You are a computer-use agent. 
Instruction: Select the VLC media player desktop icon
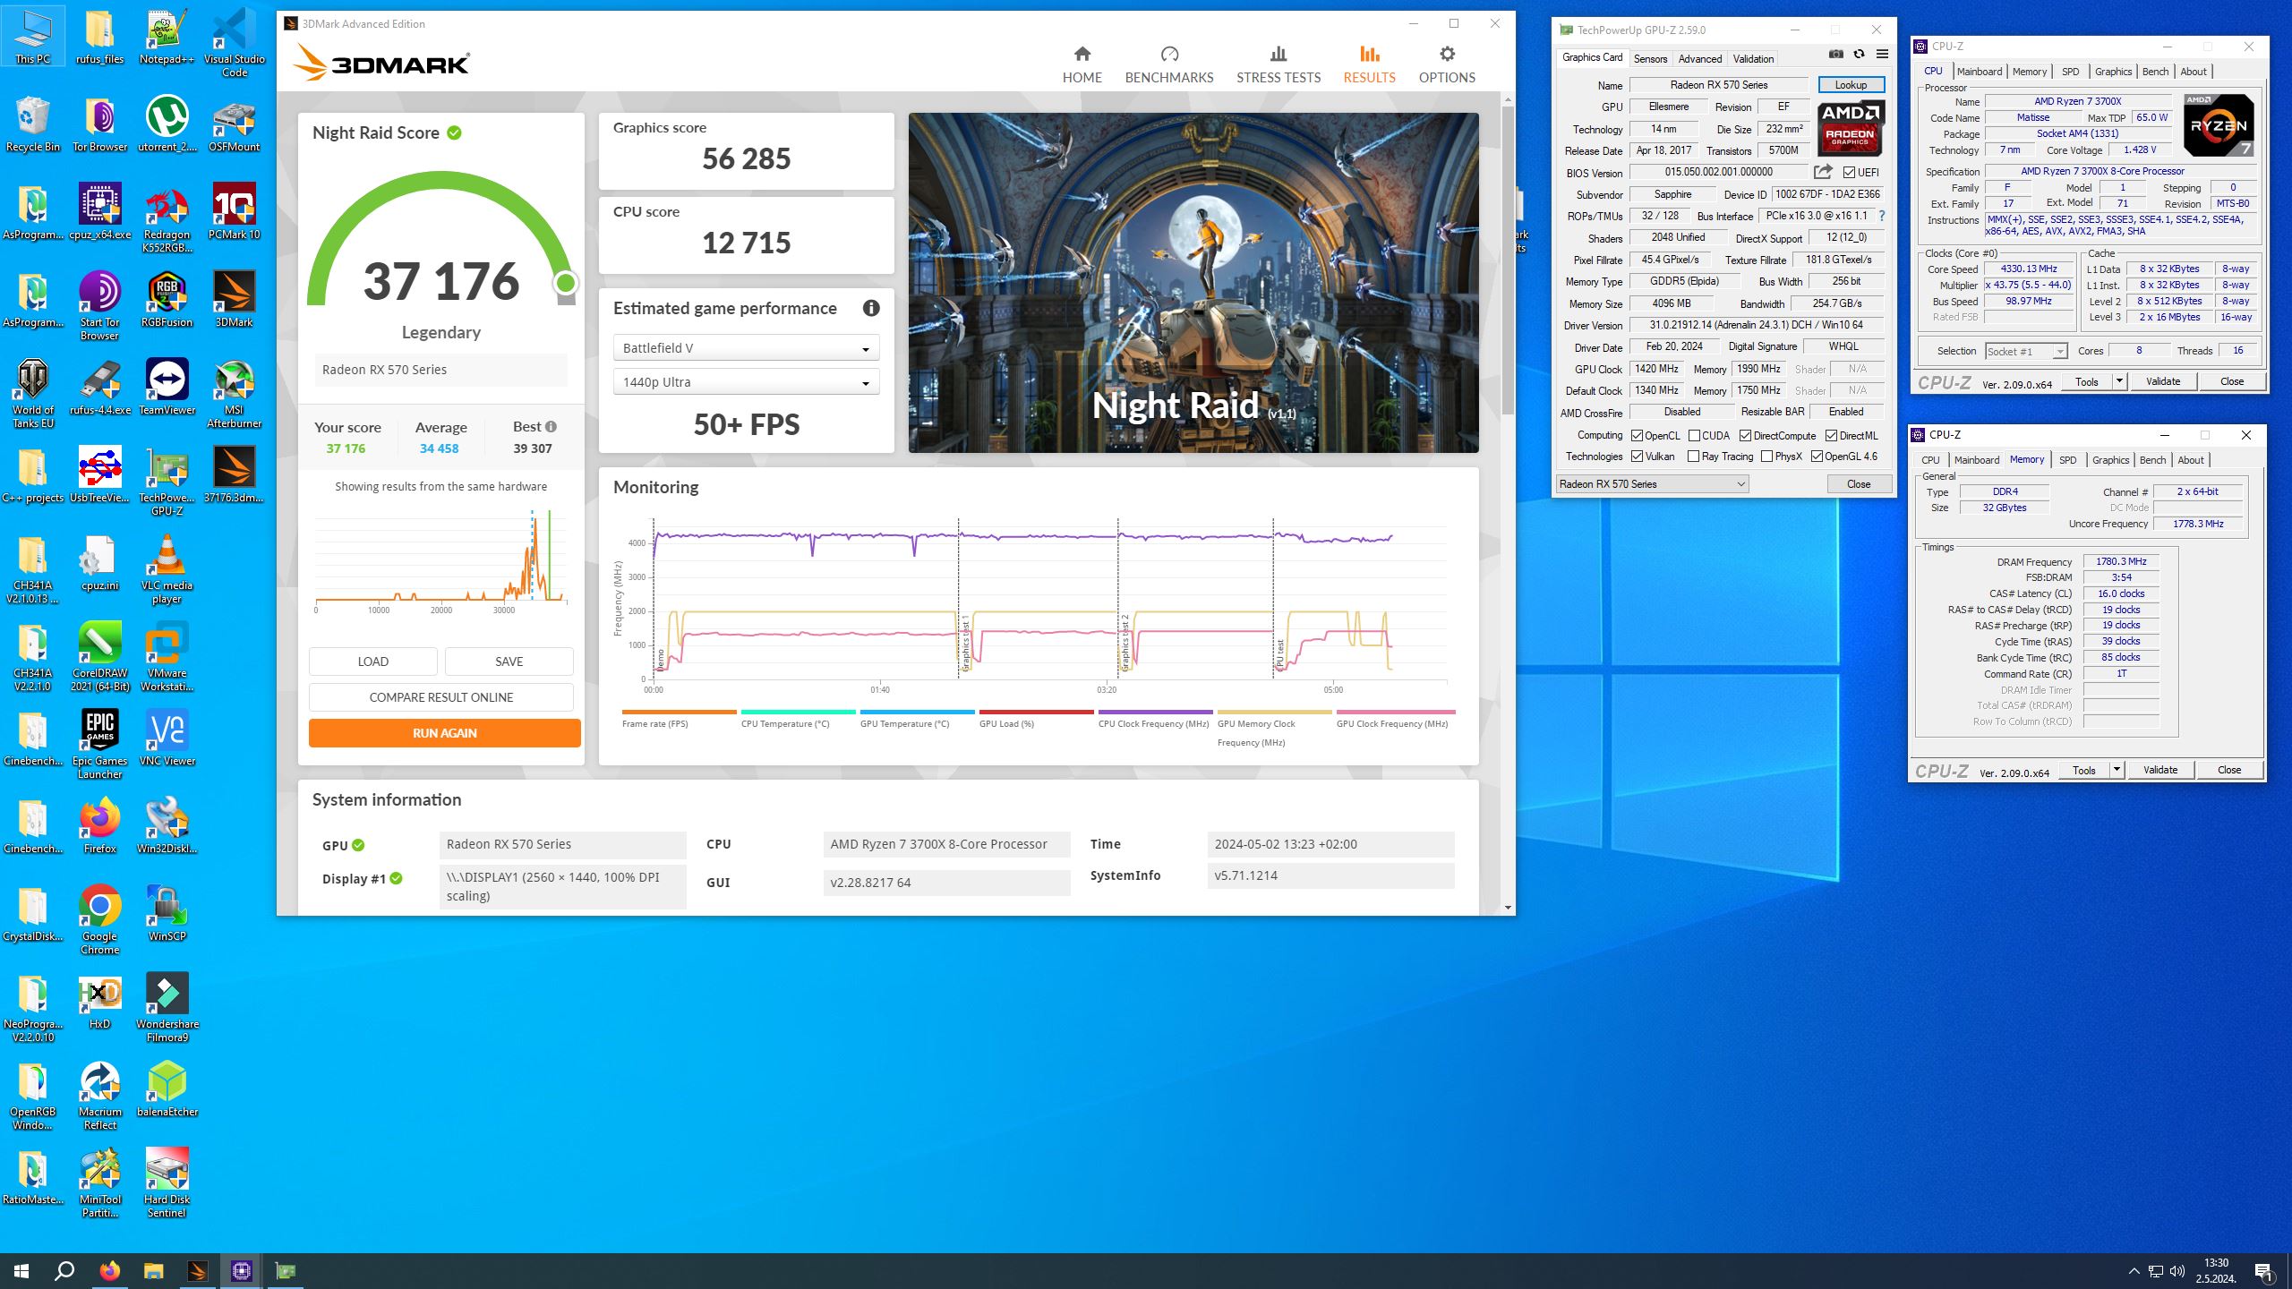[x=167, y=568]
